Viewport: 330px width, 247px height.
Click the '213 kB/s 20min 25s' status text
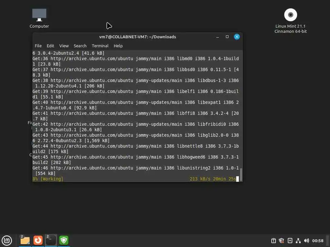coord(213,179)
